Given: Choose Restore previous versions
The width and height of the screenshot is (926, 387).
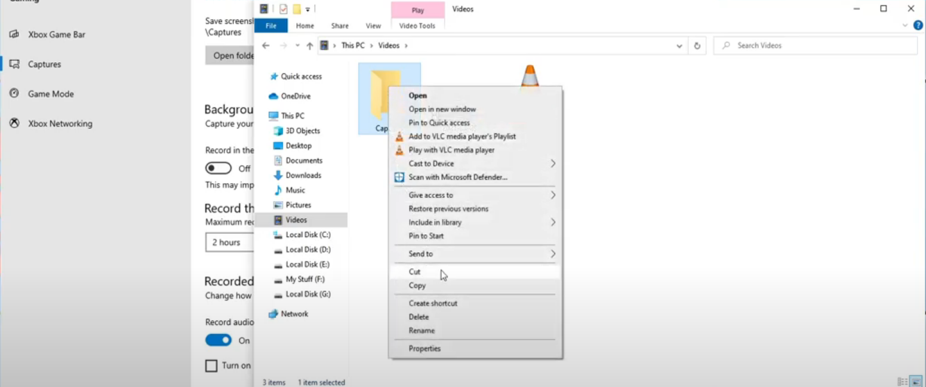Looking at the screenshot, I should pos(475,209).
